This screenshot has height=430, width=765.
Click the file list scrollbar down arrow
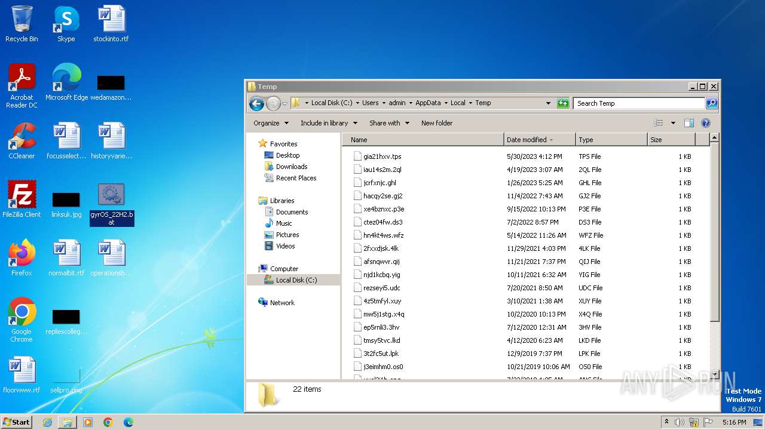pyautogui.click(x=714, y=374)
